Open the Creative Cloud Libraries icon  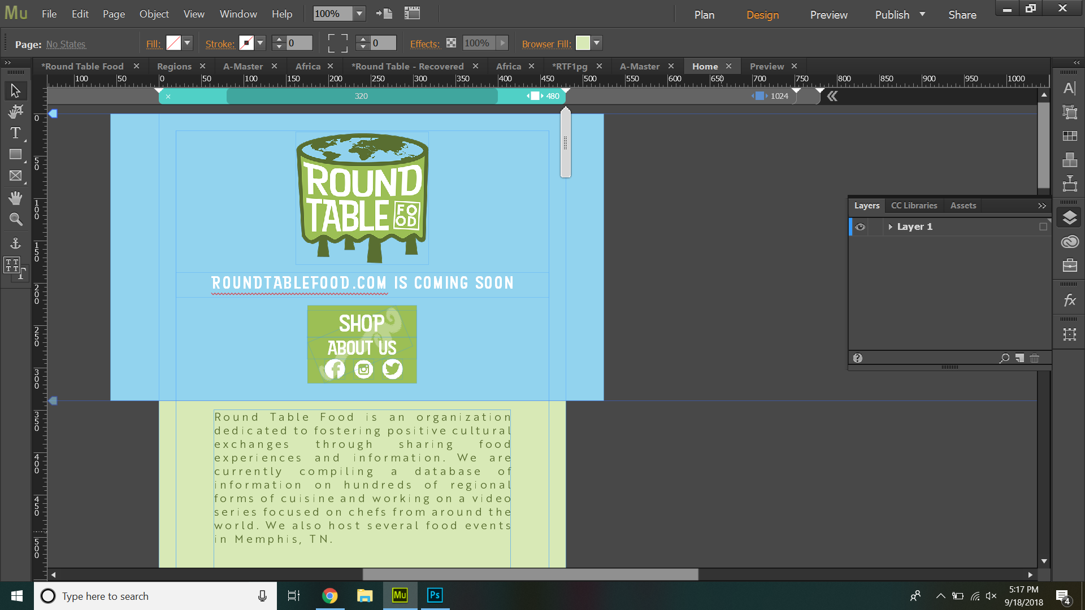coord(1069,242)
